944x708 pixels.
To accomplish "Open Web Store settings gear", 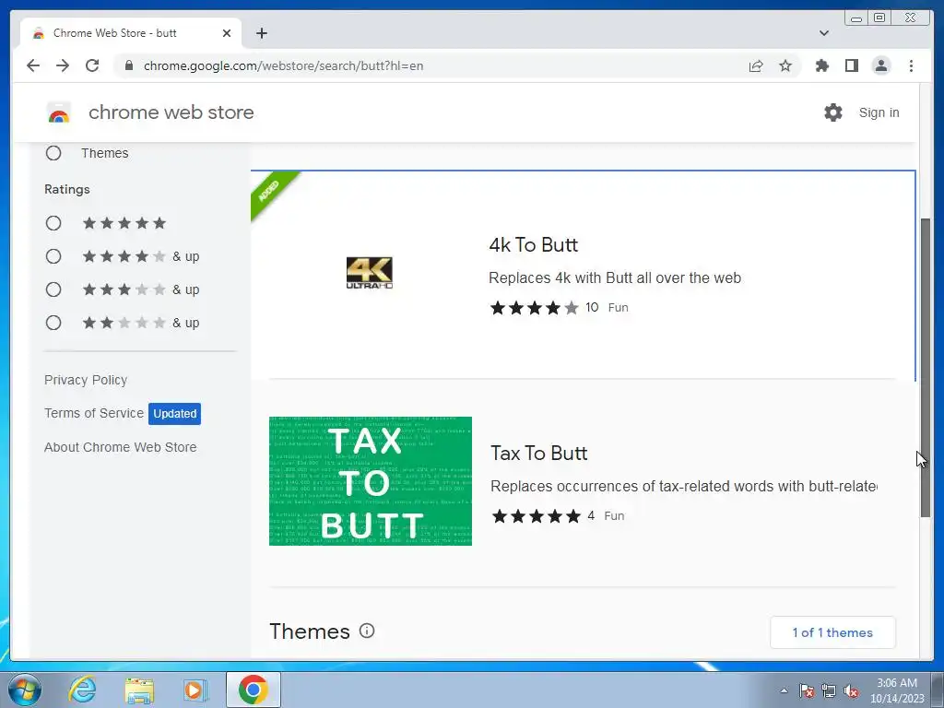I will pyautogui.click(x=833, y=112).
